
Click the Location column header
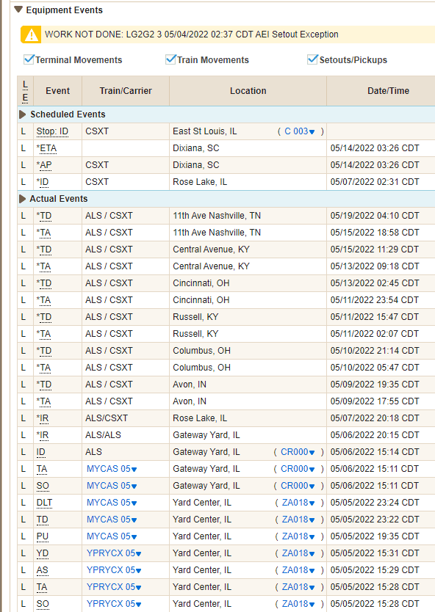click(x=248, y=91)
